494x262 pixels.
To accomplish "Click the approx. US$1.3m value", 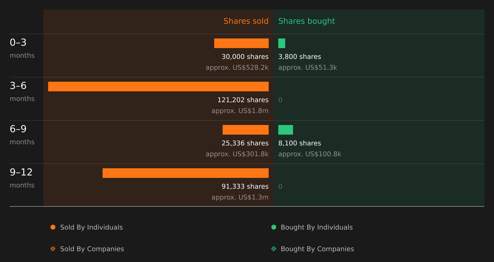I will point(240,197).
